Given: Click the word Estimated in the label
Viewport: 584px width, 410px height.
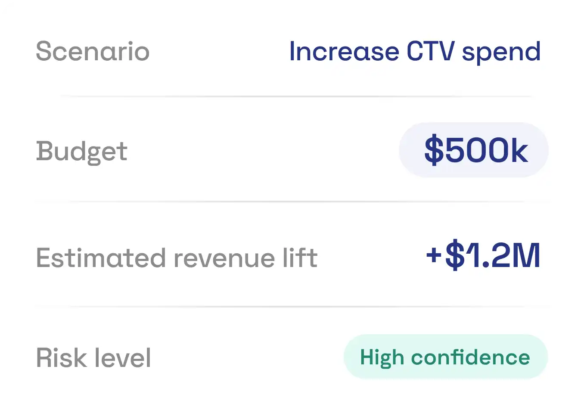Looking at the screenshot, I should click(x=101, y=258).
